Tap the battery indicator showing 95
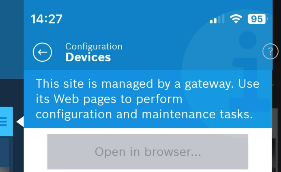The image size is (281, 172). [258, 19]
